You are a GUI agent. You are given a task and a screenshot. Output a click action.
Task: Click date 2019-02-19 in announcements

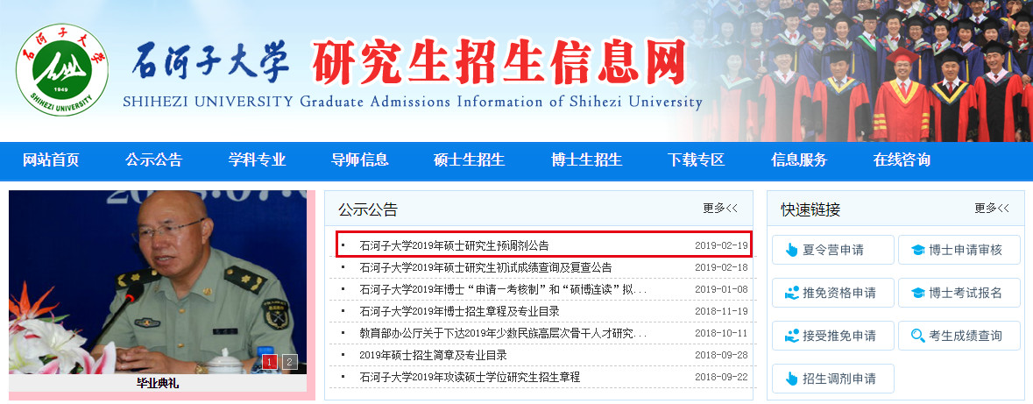721,246
